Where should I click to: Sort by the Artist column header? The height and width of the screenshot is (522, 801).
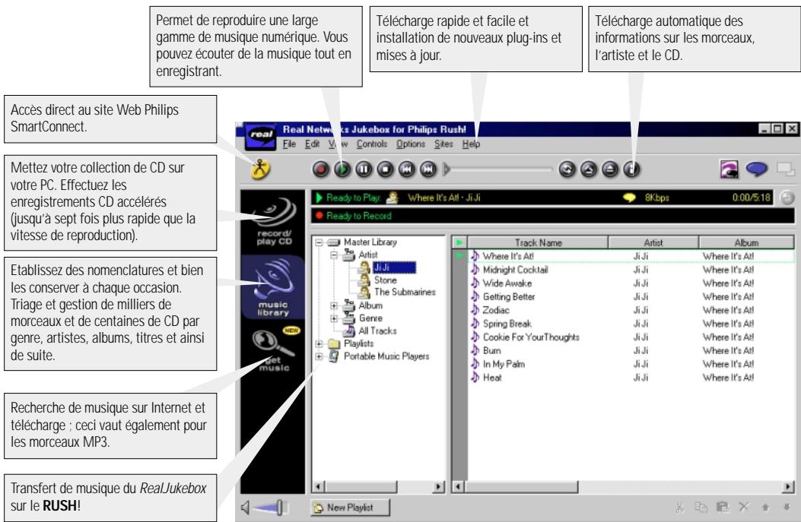tap(653, 243)
